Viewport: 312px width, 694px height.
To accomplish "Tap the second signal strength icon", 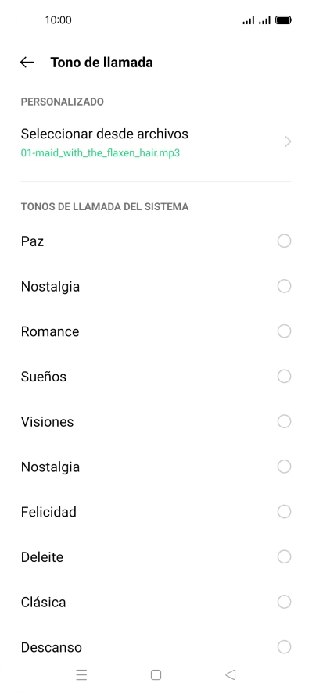I will [x=264, y=20].
